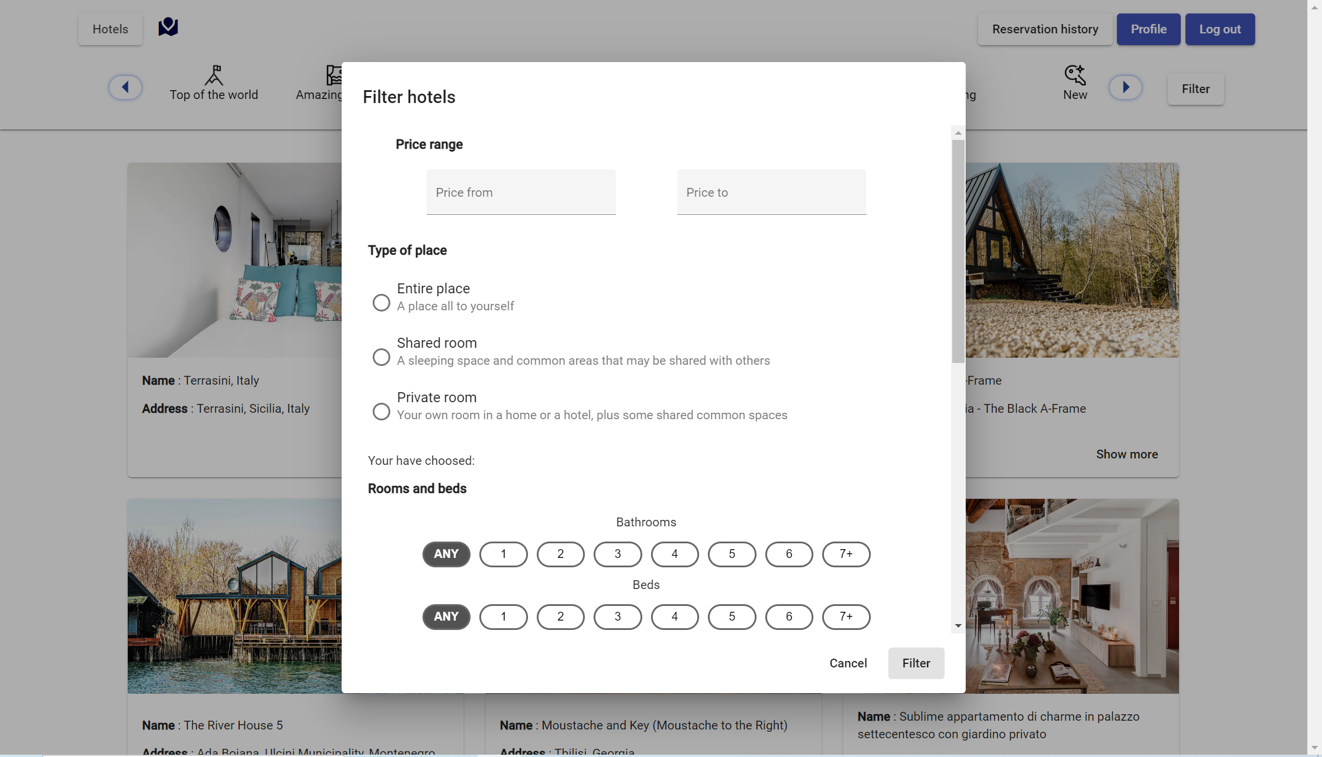Select 3 bathrooms in the filter

tap(617, 554)
